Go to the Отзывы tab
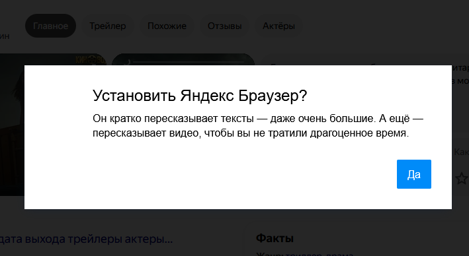 [225, 26]
